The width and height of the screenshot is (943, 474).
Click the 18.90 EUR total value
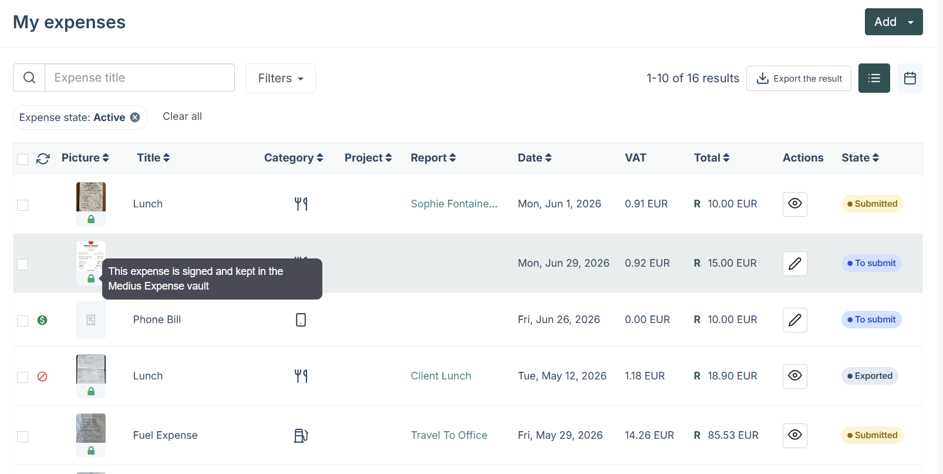[732, 376]
